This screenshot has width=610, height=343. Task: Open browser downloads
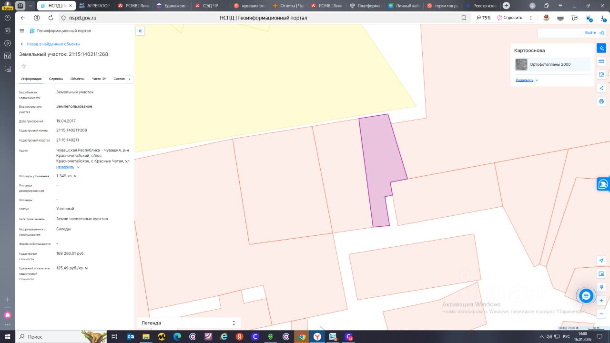click(x=603, y=18)
